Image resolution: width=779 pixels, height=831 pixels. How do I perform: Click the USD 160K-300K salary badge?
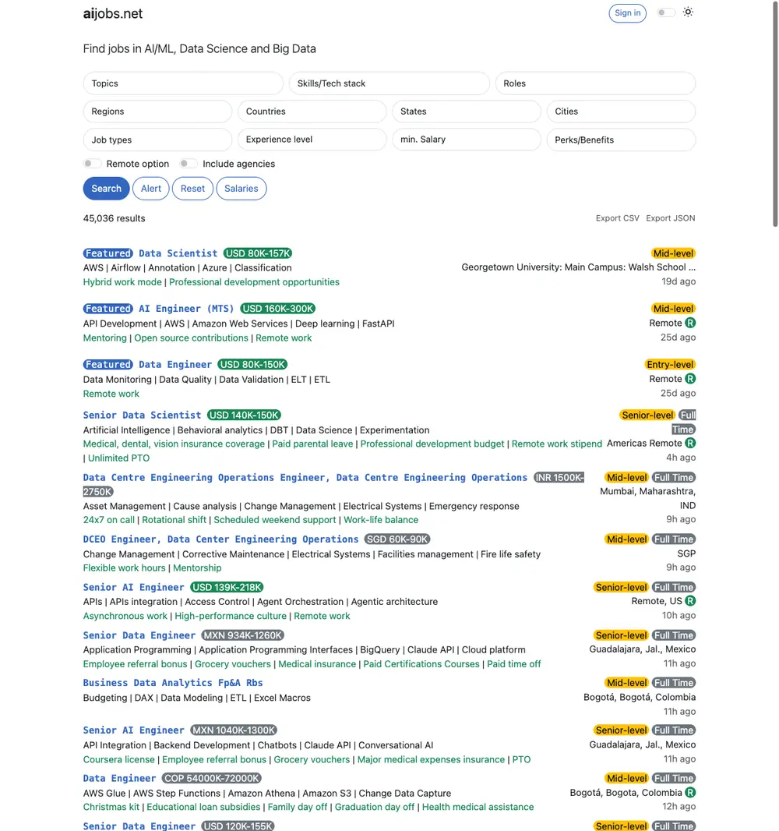277,309
